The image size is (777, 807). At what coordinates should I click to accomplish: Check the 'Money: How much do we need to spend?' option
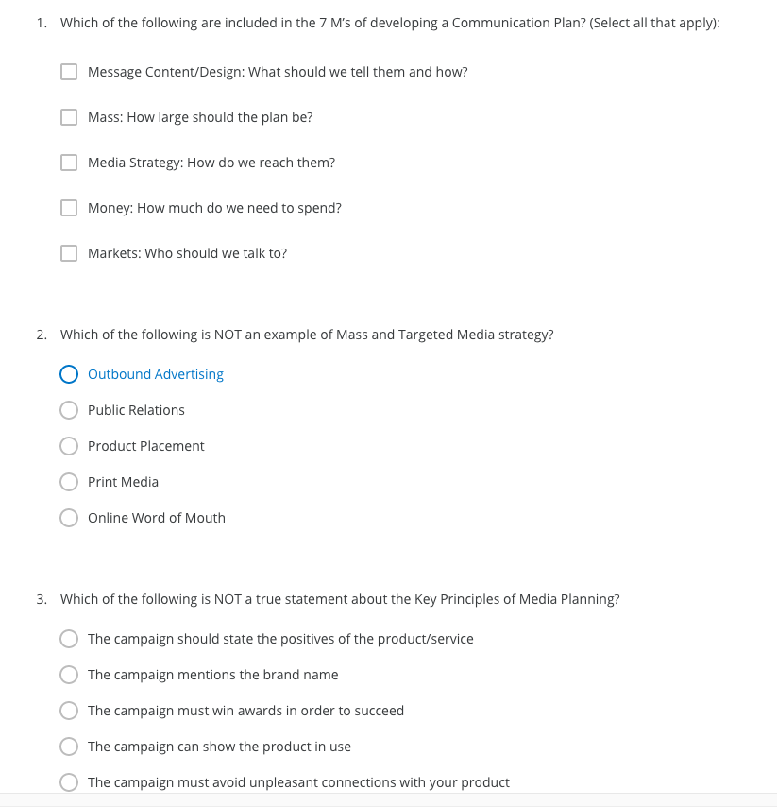pyautogui.click(x=68, y=208)
